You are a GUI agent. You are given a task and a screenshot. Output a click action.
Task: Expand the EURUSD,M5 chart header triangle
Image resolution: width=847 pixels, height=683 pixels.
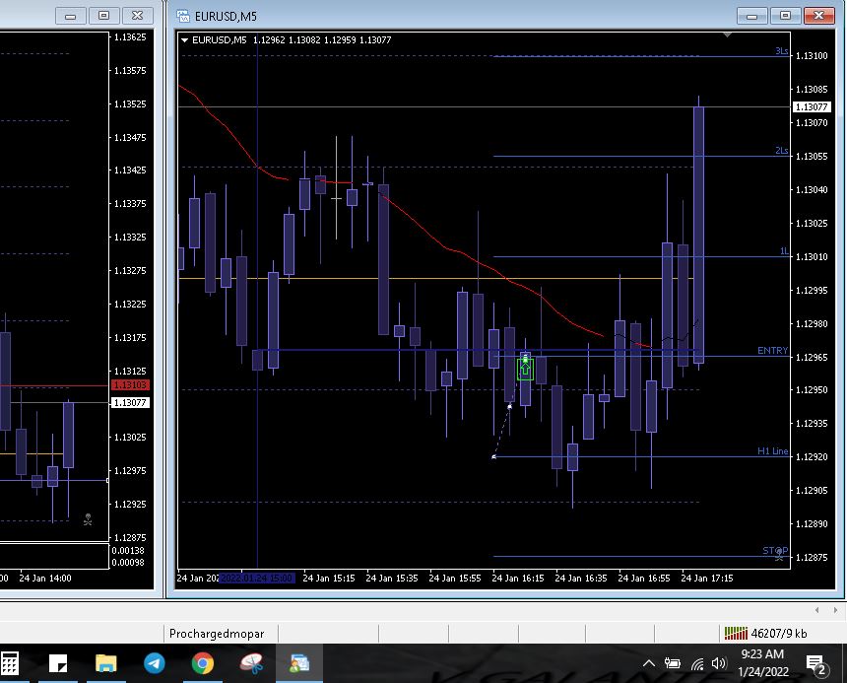pyautogui.click(x=185, y=40)
